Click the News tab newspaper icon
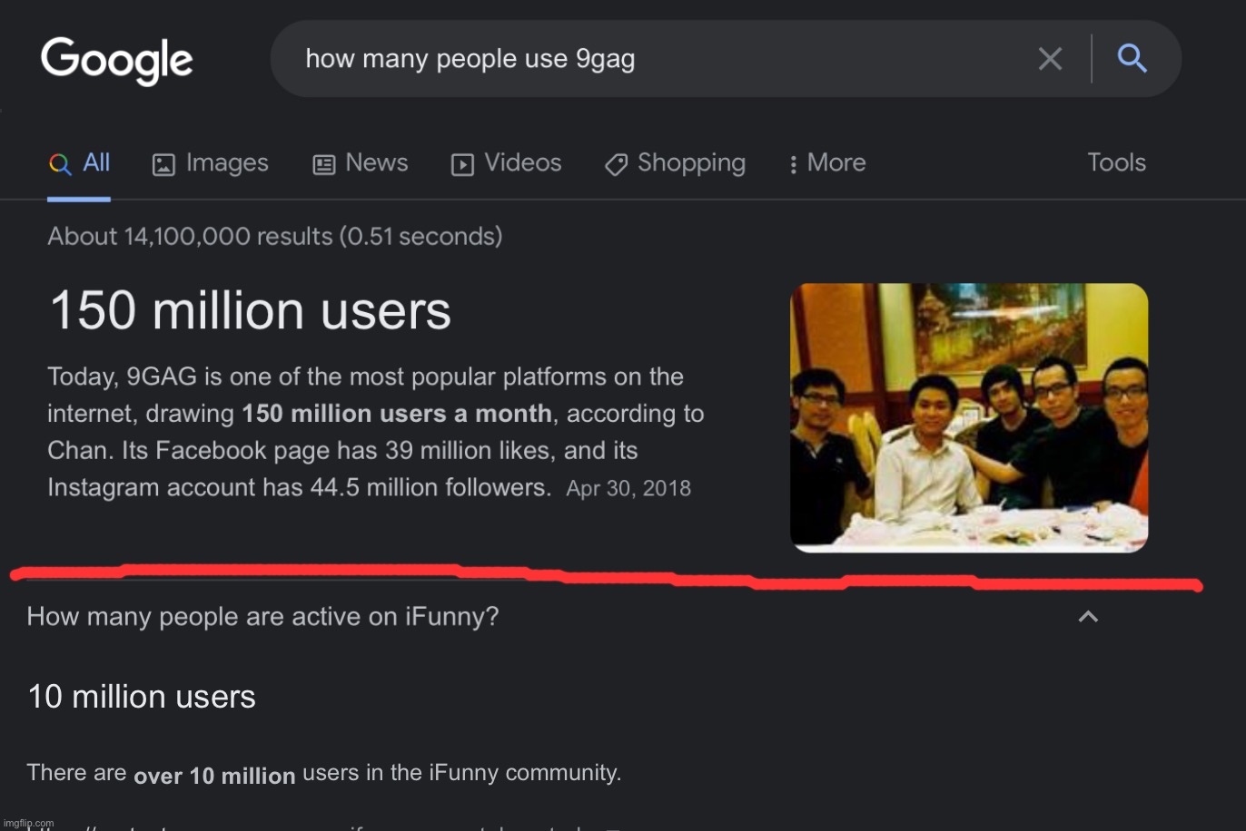Viewport: 1246px width, 831px height. click(x=323, y=164)
